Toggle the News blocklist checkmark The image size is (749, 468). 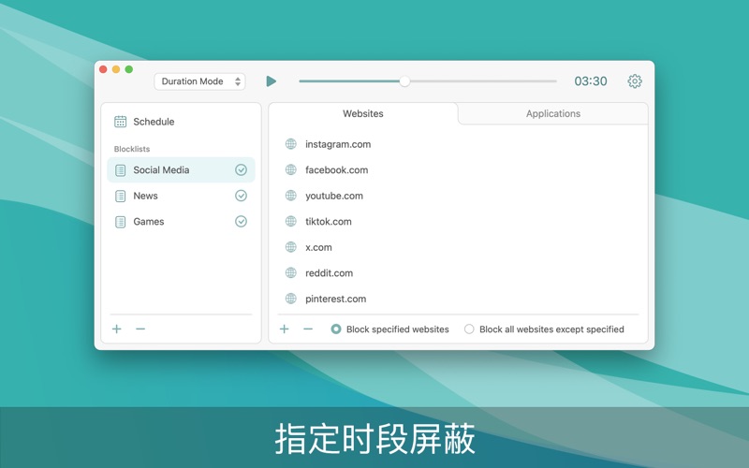tap(242, 196)
